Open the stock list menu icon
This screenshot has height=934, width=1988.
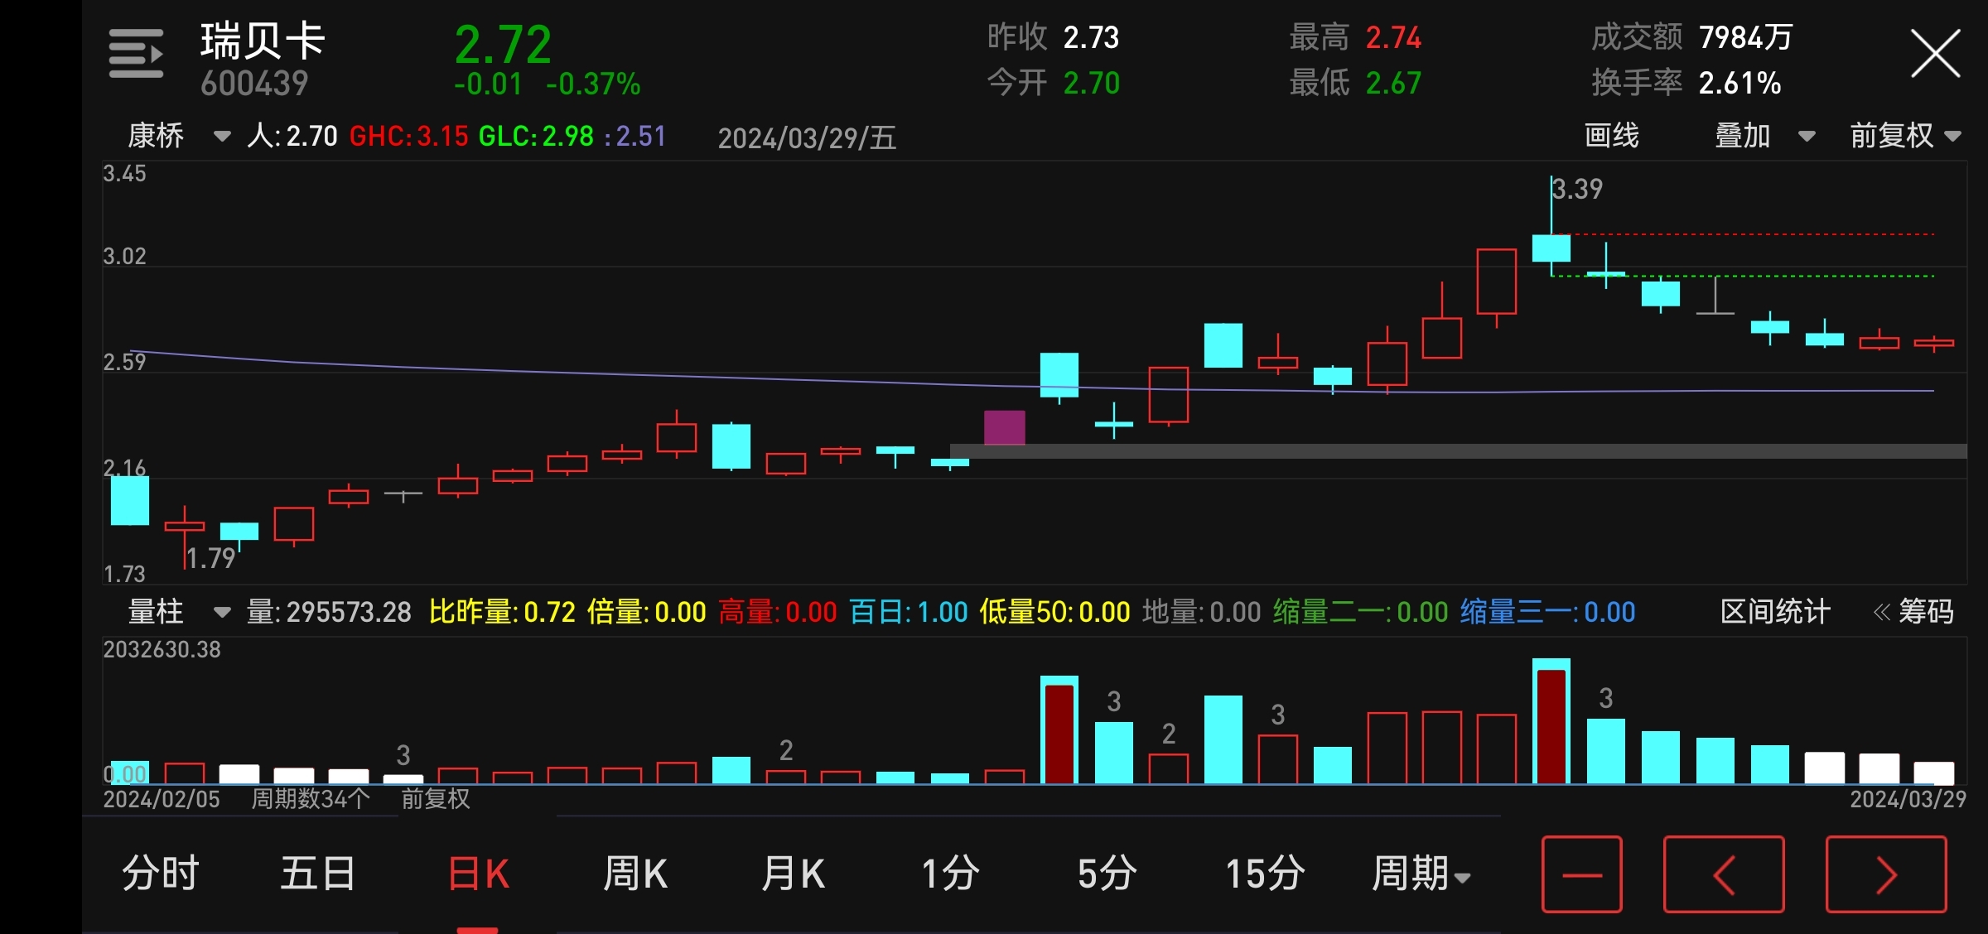click(136, 54)
